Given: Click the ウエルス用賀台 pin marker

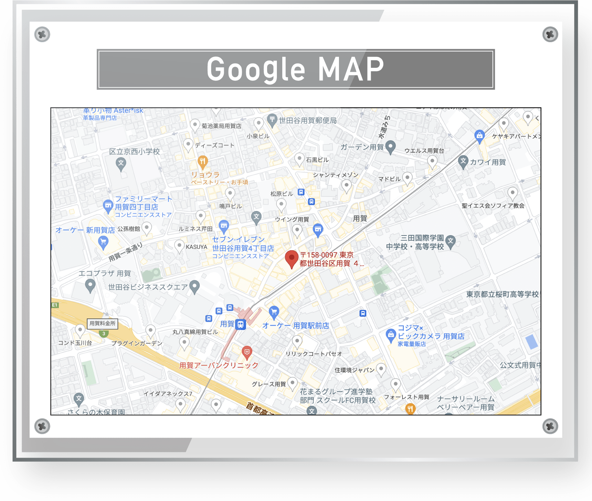Looking at the screenshot, I should [432, 163].
